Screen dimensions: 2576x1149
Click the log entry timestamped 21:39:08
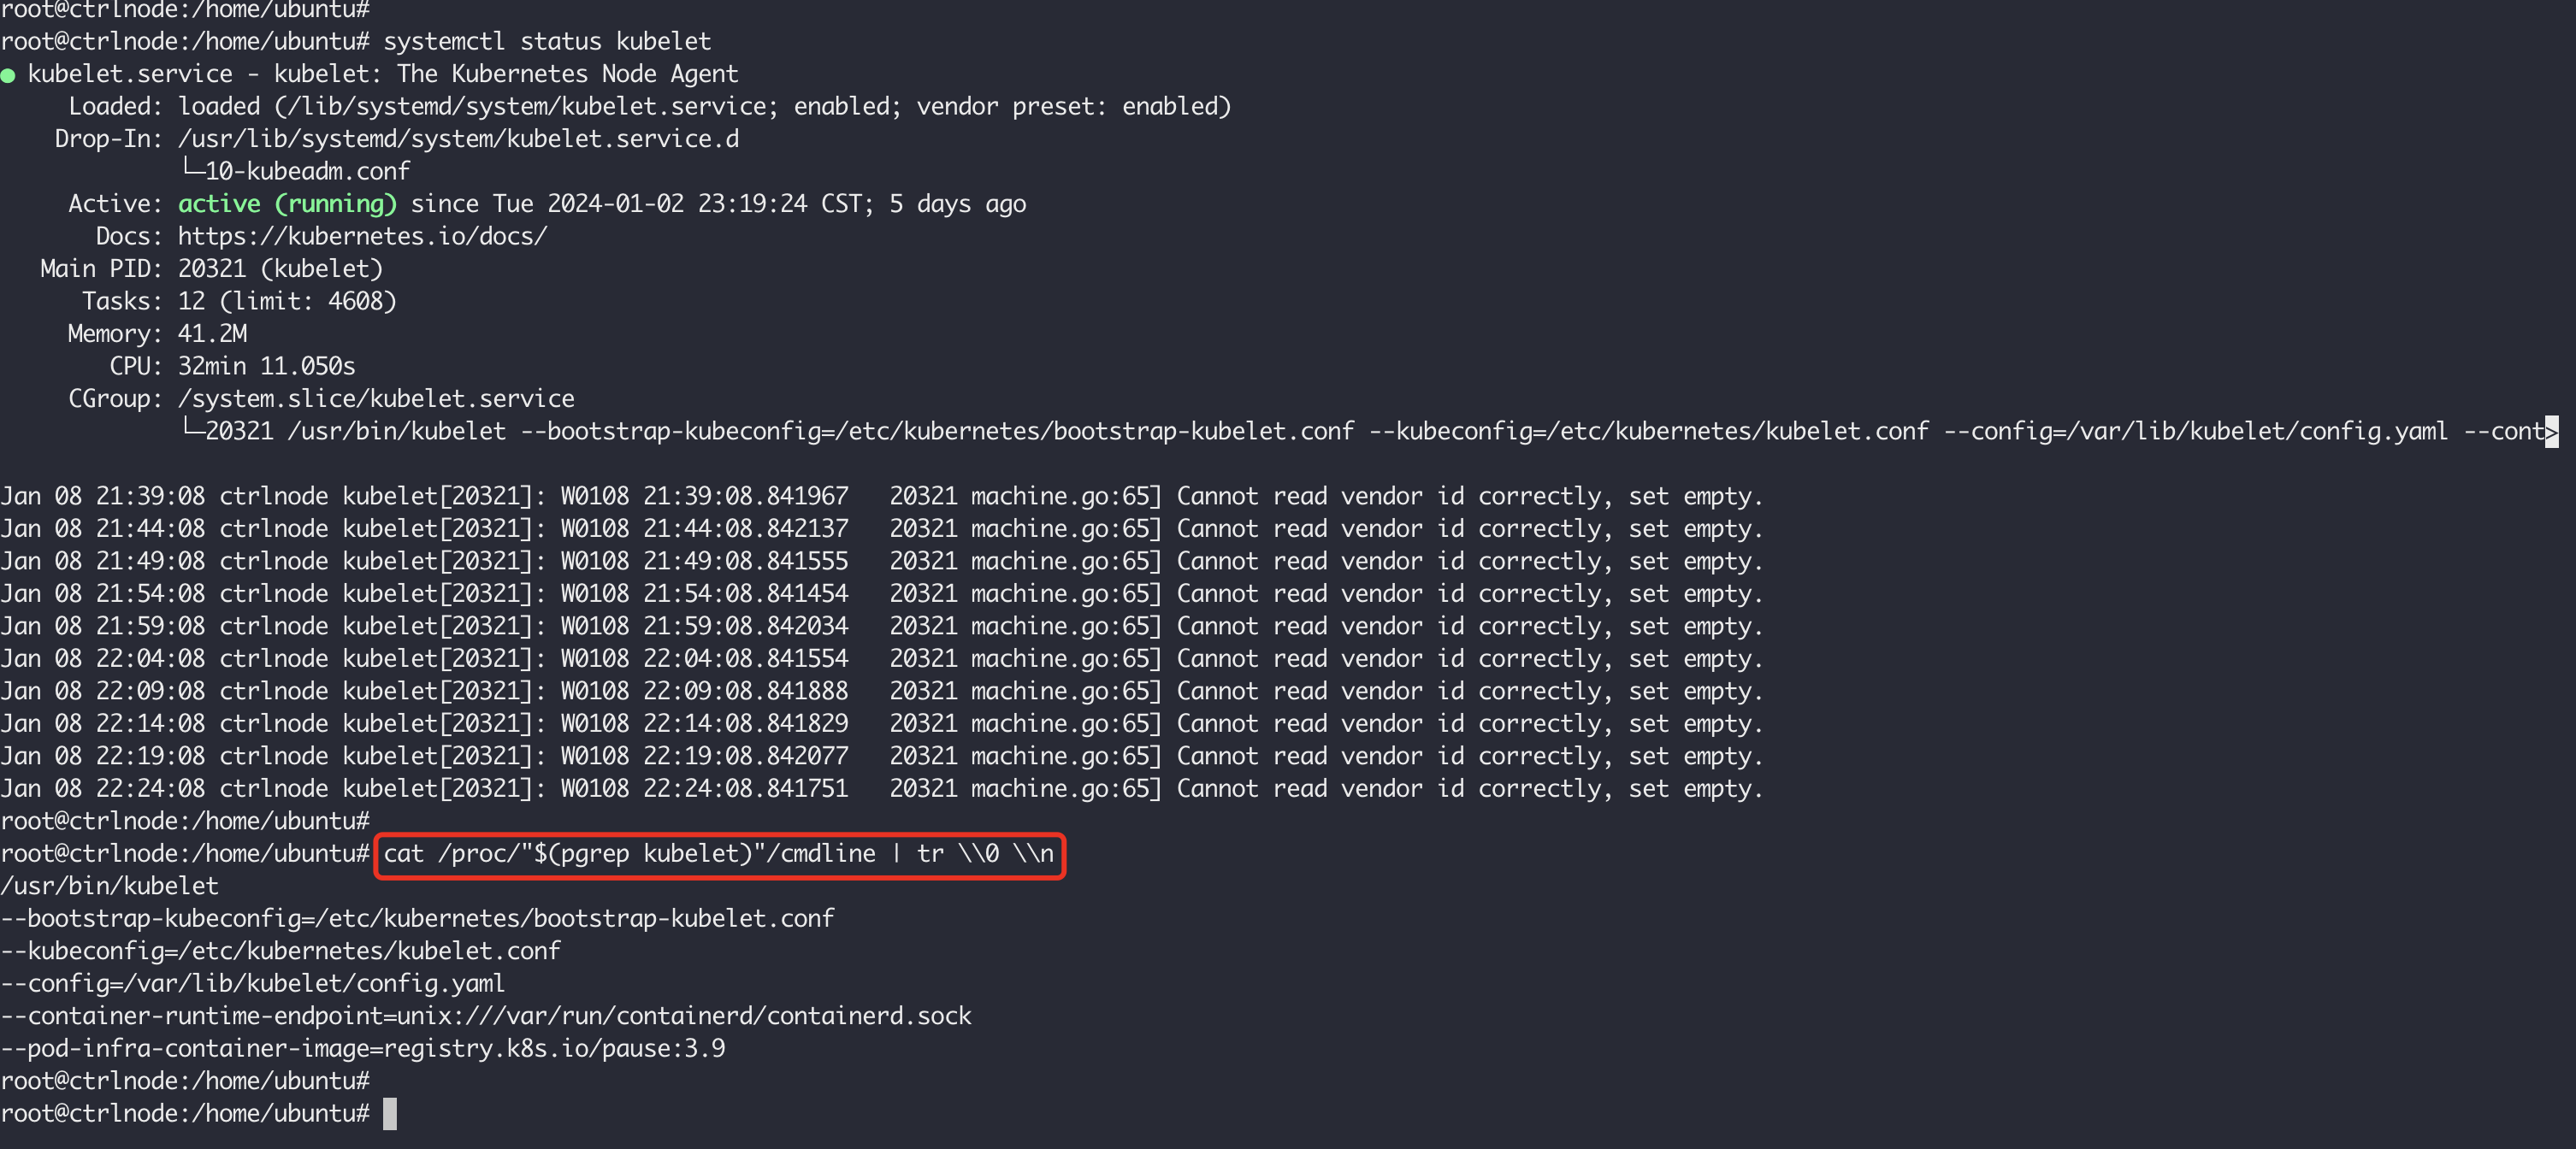pyautogui.click(x=880, y=496)
